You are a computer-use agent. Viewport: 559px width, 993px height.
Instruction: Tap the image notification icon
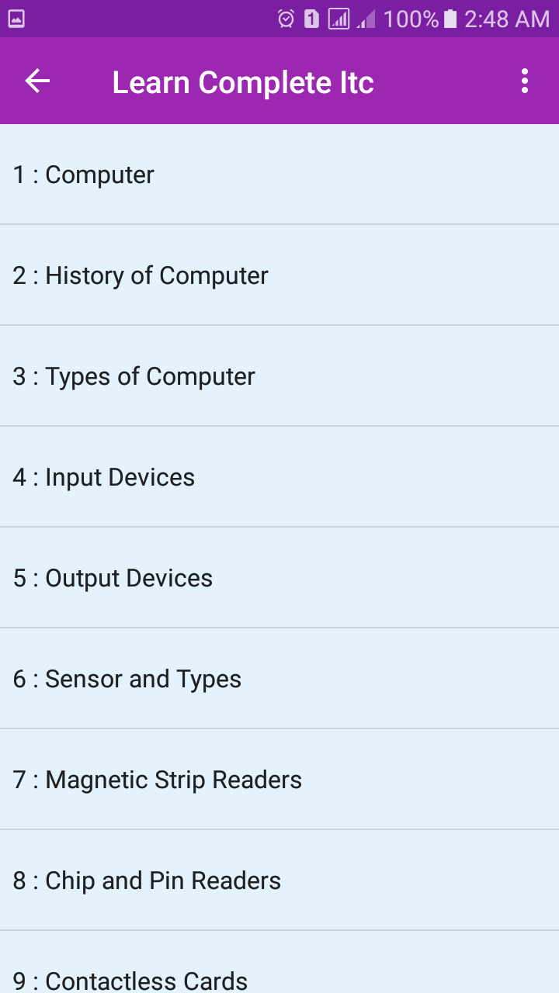pos(16,19)
